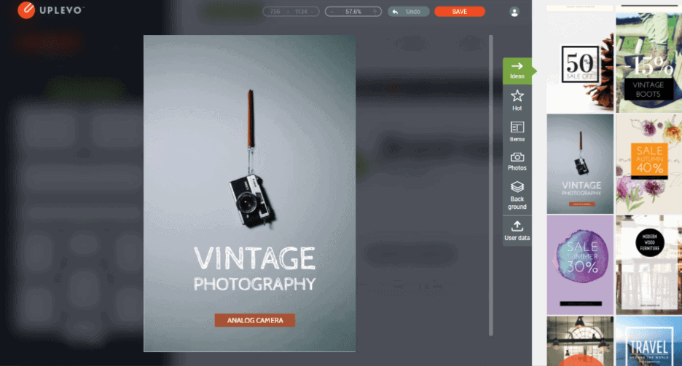Increase zoom with the plus control
682x366 pixels.
click(375, 12)
